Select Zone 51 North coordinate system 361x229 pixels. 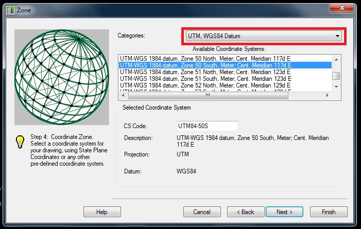(226, 72)
